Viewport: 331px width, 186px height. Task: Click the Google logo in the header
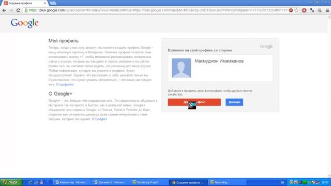(24, 23)
